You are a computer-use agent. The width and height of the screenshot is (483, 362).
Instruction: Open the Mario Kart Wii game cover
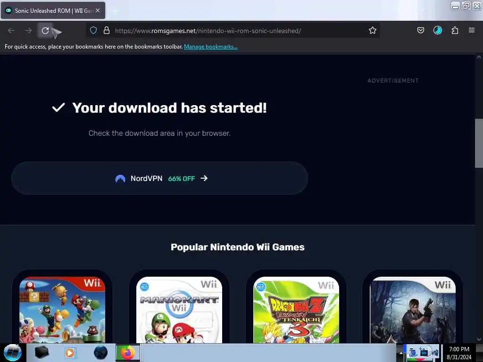point(179,310)
